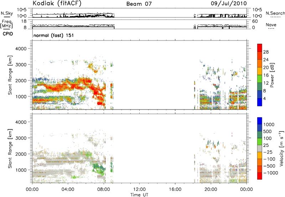Click the '08:00' time axis label

pyautogui.click(x=104, y=190)
